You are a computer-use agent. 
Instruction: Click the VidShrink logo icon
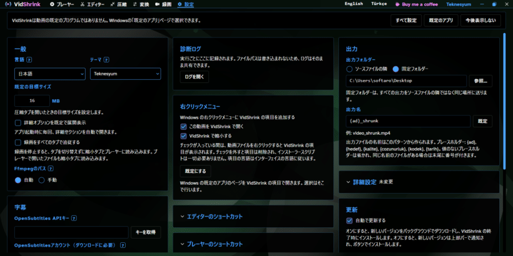point(9,4)
